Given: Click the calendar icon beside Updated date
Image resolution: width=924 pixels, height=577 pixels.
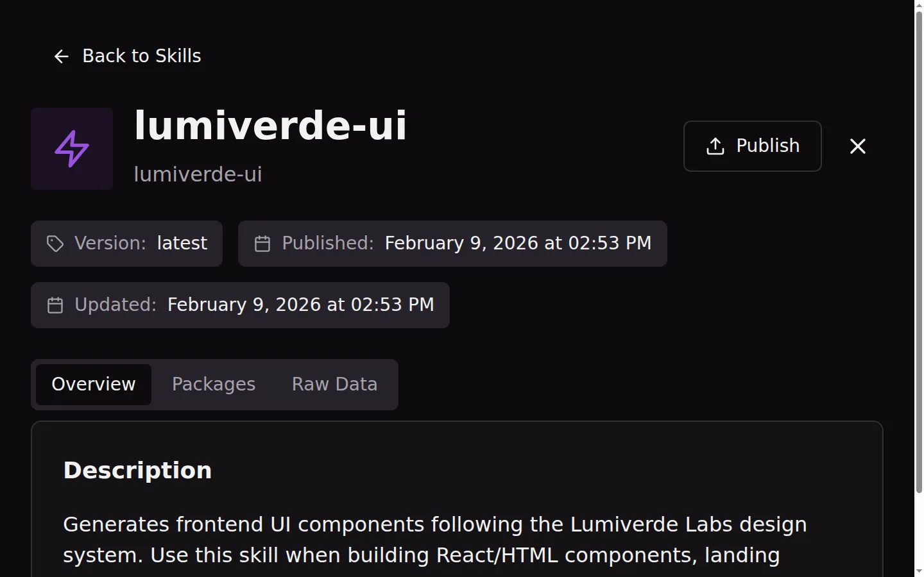Looking at the screenshot, I should [55, 305].
